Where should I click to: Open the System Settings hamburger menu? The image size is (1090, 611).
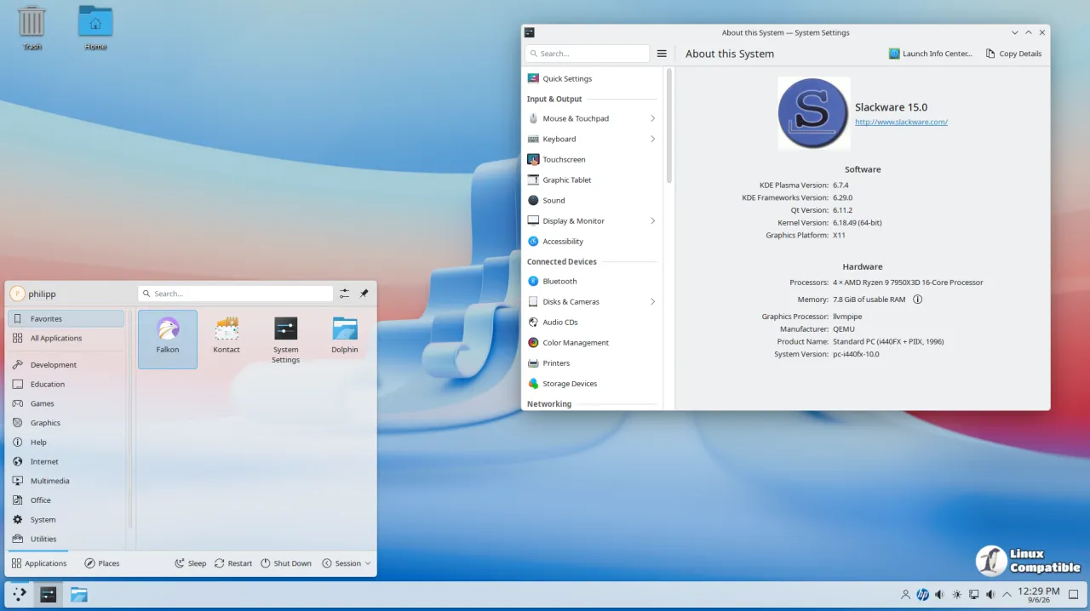[x=662, y=54]
